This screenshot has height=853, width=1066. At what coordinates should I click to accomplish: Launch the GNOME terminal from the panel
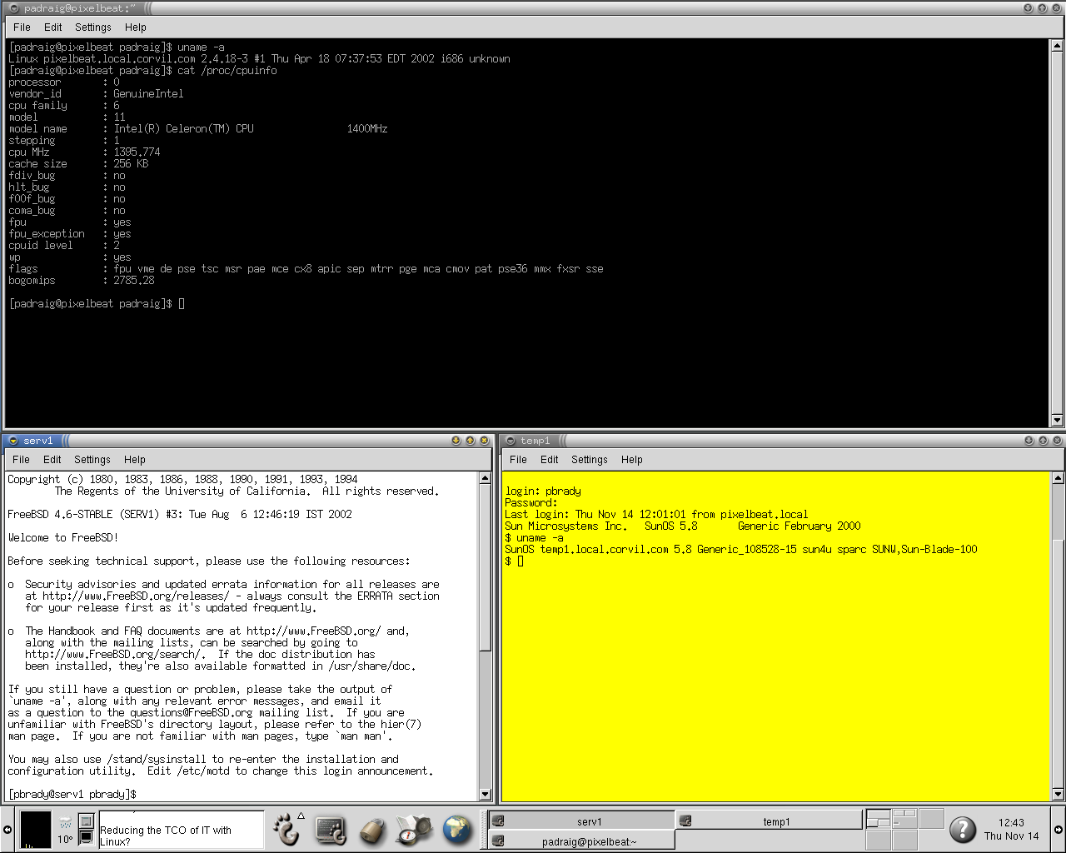(330, 830)
